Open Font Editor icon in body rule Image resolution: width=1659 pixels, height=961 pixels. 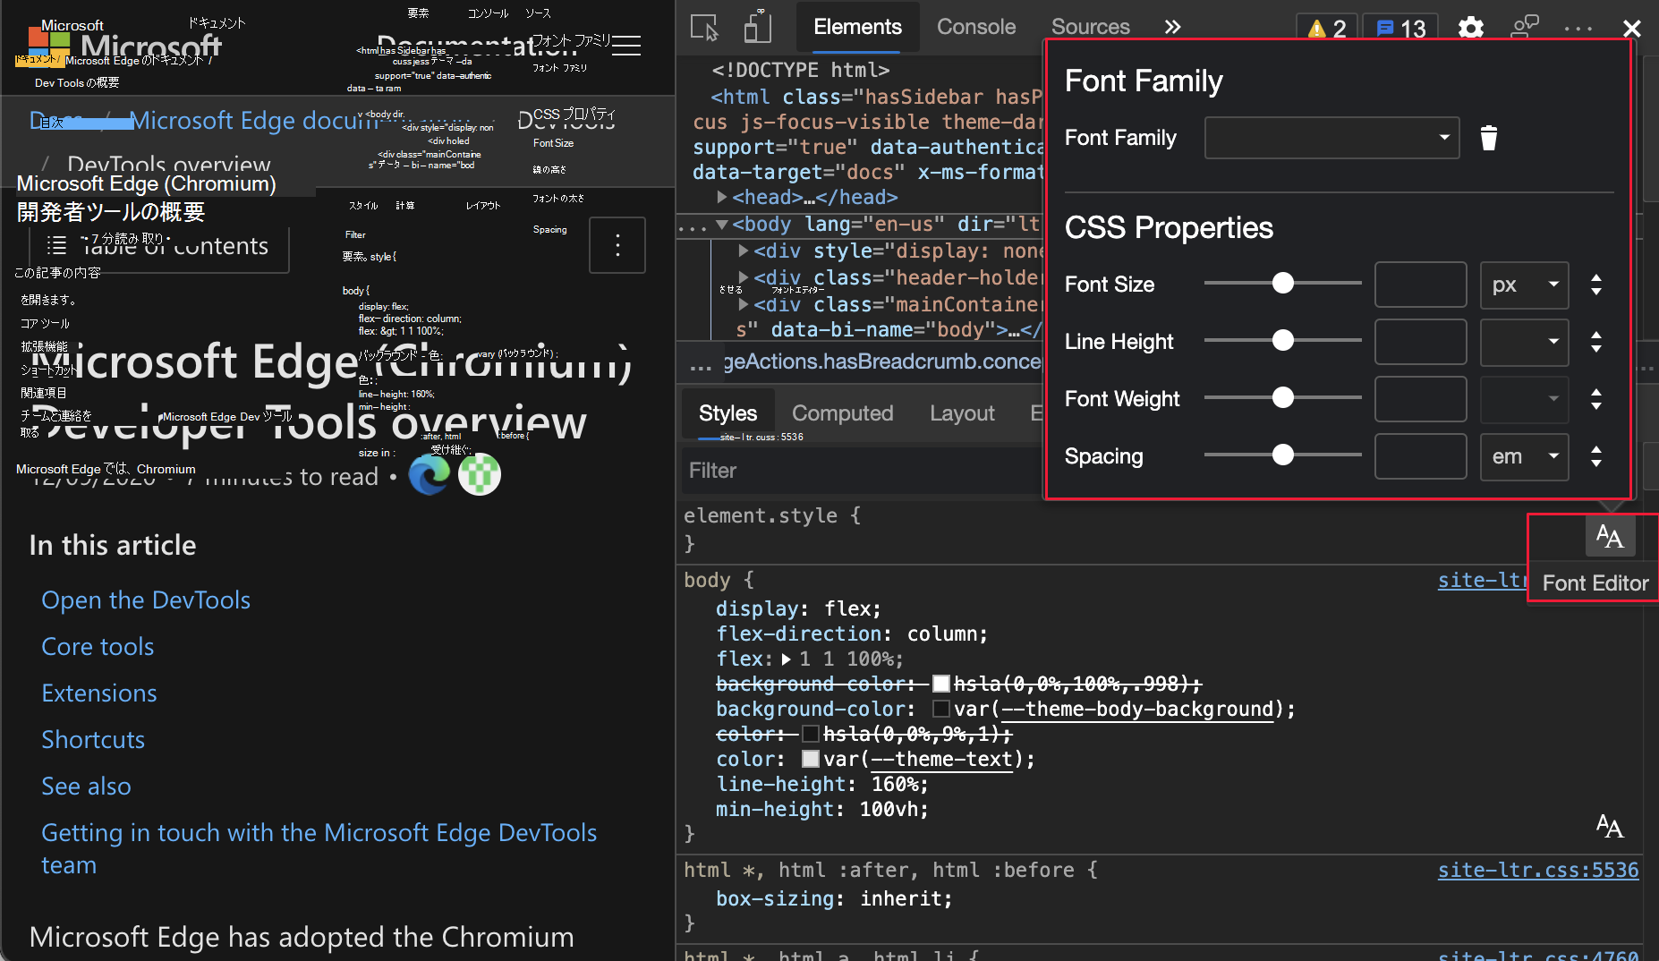click(1609, 826)
